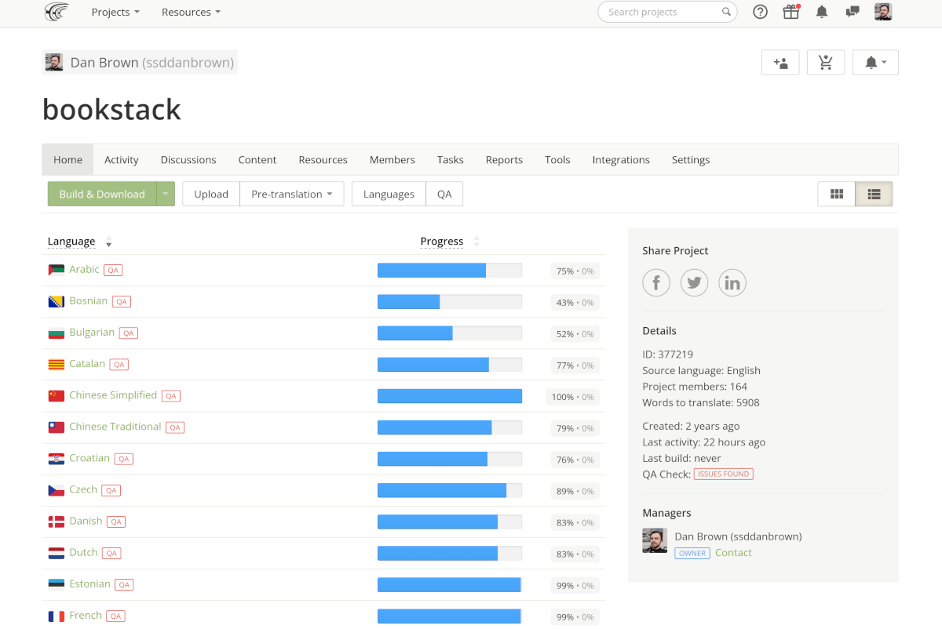942x629 pixels.
Task: Open Resources tab in project navigation
Action: pyautogui.click(x=323, y=159)
